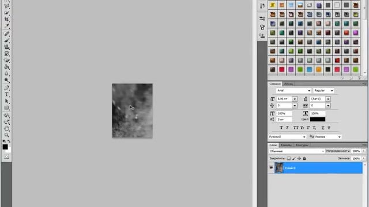Select the Eraser tool

[x=6, y=60]
